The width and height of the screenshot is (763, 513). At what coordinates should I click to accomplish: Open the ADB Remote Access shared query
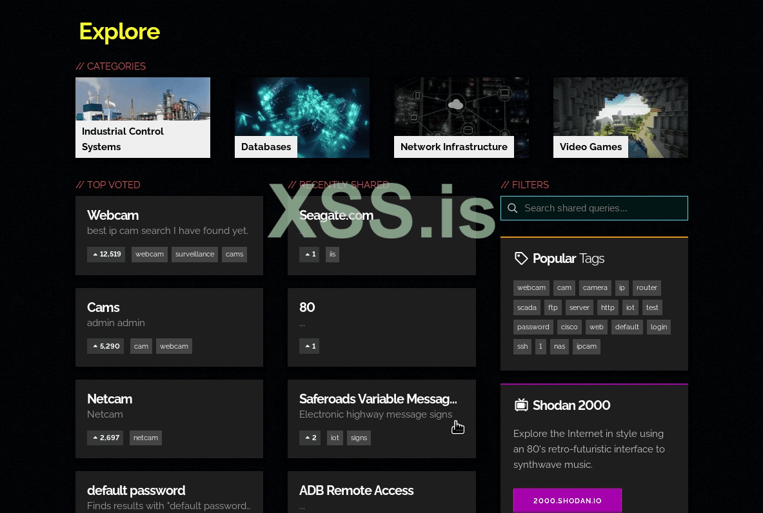click(356, 490)
